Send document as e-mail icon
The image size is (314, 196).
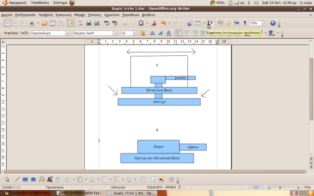61,23
